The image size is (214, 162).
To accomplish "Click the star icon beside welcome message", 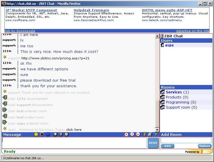I will point(5,129).
